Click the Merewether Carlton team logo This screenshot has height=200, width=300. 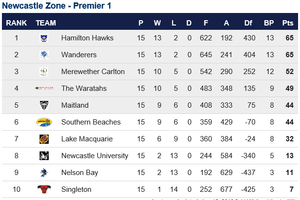(x=44, y=72)
